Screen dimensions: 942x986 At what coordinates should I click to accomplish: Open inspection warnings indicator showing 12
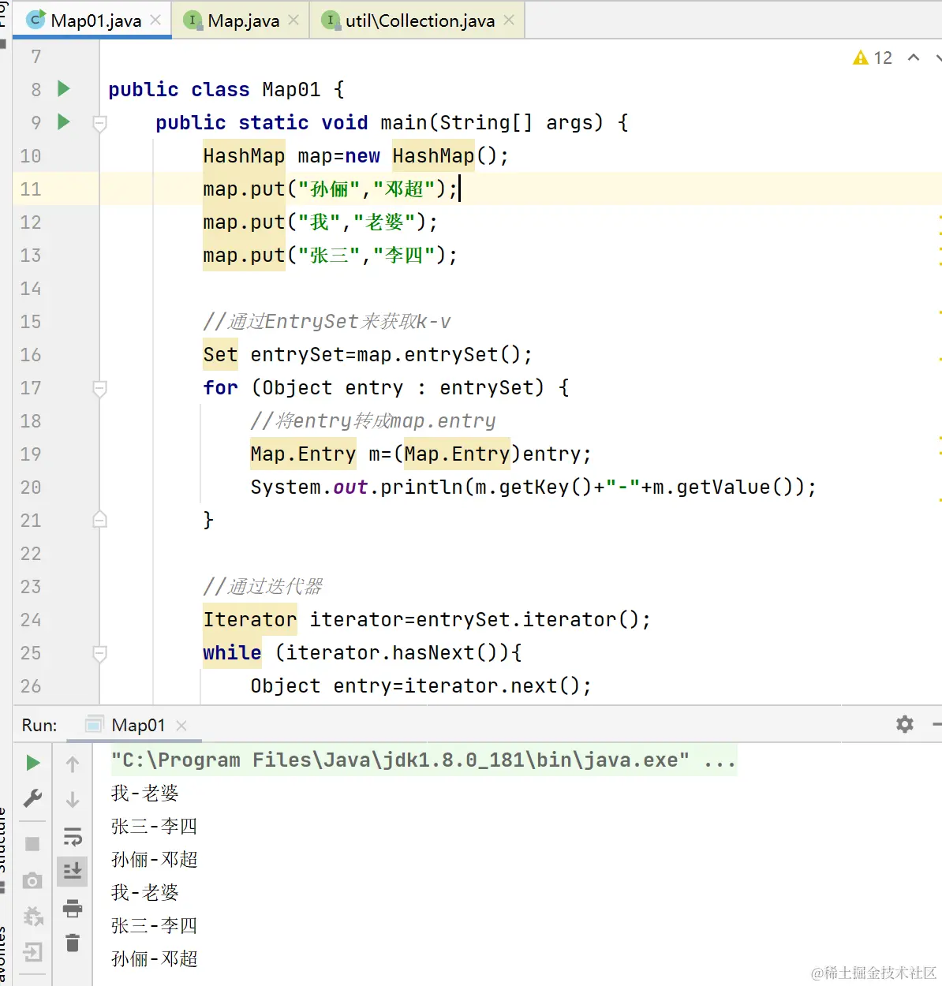(873, 58)
